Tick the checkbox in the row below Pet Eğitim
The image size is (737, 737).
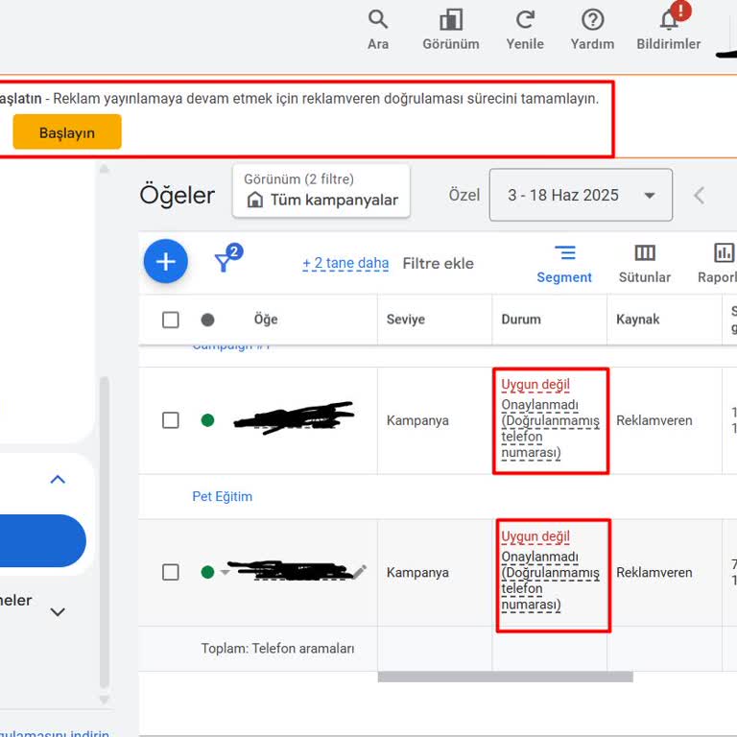pyautogui.click(x=170, y=572)
